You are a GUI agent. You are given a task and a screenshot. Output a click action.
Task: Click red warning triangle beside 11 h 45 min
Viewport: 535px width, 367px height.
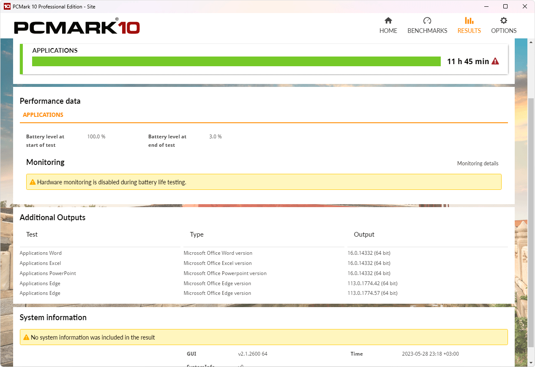pyautogui.click(x=495, y=61)
